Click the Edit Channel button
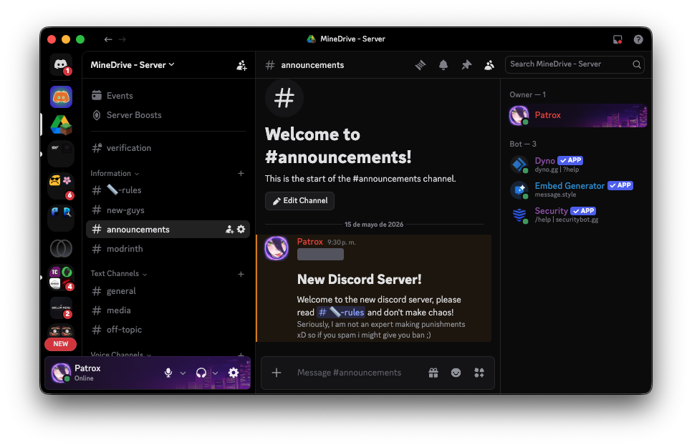The height and width of the screenshot is (447, 692). [x=299, y=200]
